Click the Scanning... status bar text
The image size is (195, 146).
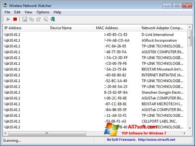point(12,140)
